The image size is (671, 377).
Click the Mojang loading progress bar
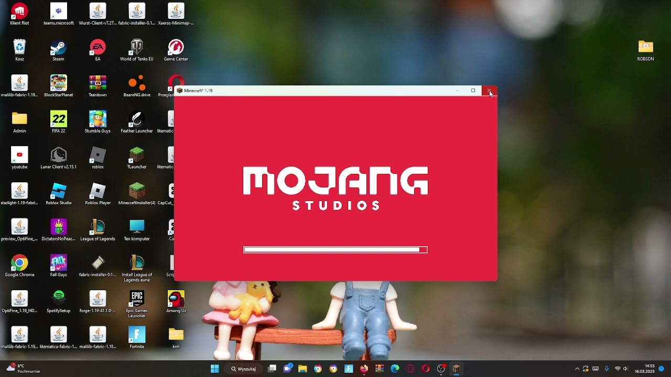(335, 250)
